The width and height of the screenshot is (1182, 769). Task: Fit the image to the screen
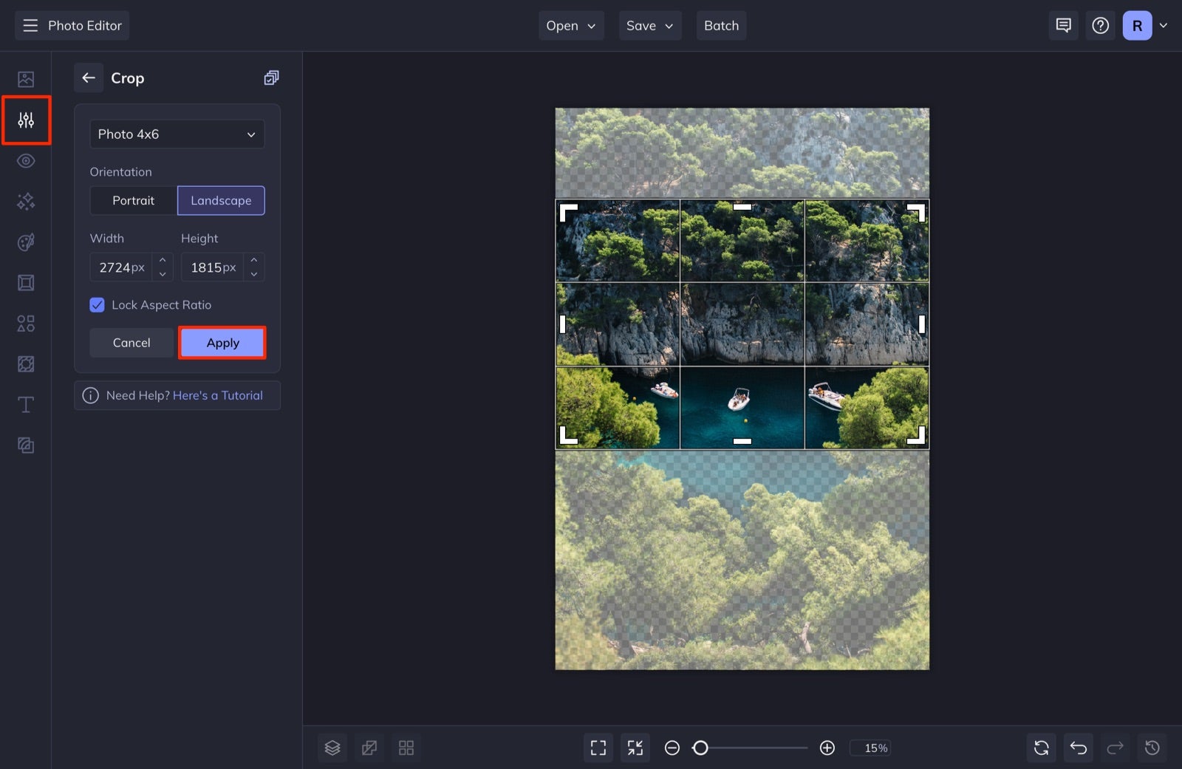click(598, 747)
